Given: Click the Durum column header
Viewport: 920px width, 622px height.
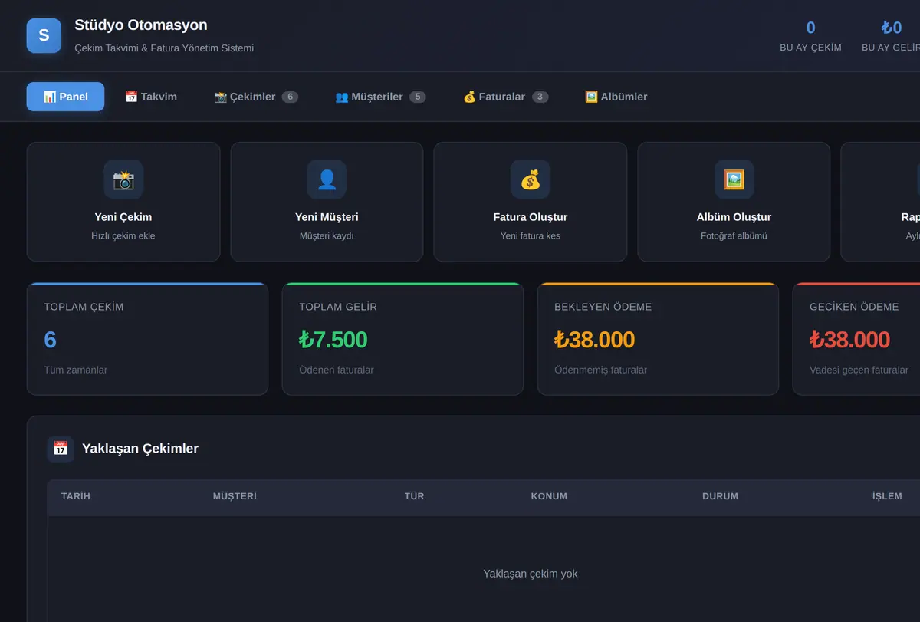Looking at the screenshot, I should click(720, 496).
